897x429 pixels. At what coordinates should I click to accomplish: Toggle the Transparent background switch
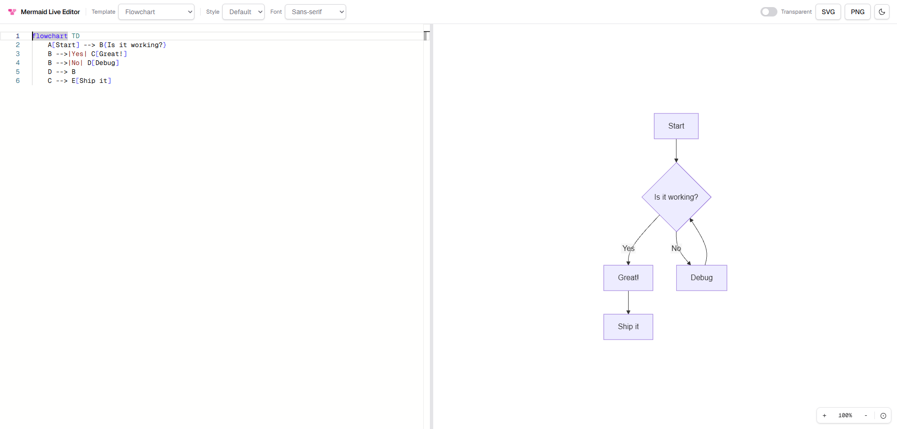point(768,12)
